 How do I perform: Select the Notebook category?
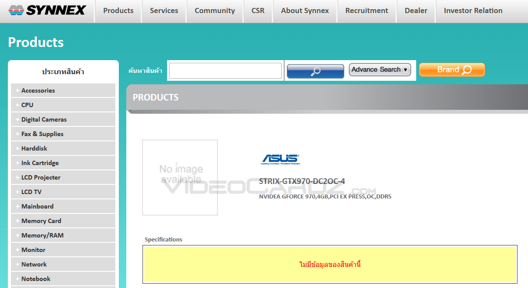click(63, 279)
